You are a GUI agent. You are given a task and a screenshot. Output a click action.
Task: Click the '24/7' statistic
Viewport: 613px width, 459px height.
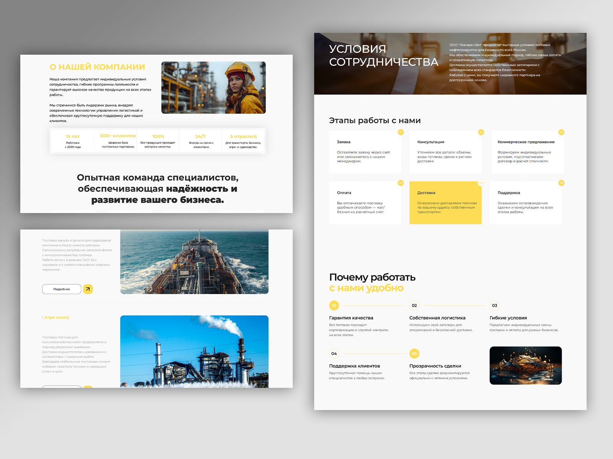tap(200, 137)
